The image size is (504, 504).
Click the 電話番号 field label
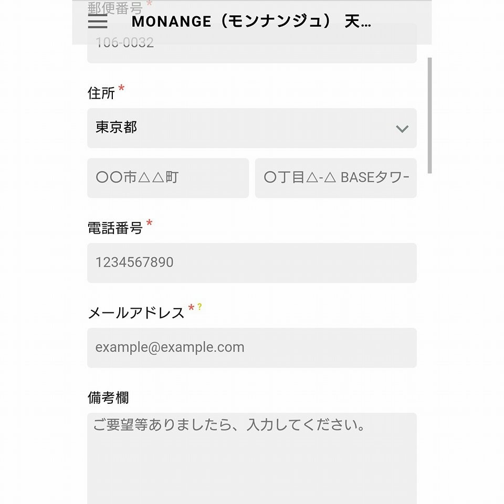click(115, 228)
